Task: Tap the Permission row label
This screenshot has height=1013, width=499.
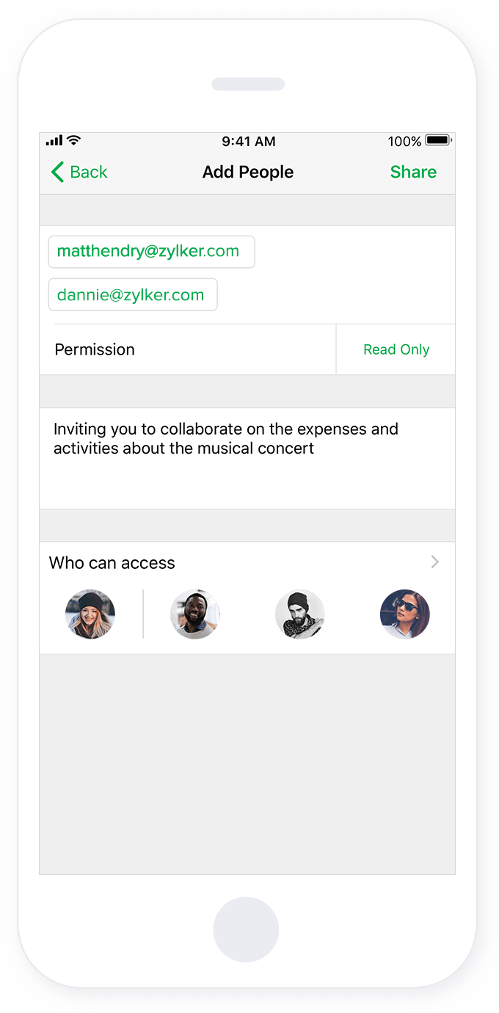Action: pyautogui.click(x=95, y=349)
